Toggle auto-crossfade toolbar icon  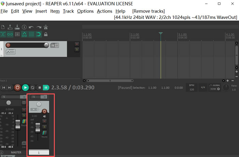(3, 34)
